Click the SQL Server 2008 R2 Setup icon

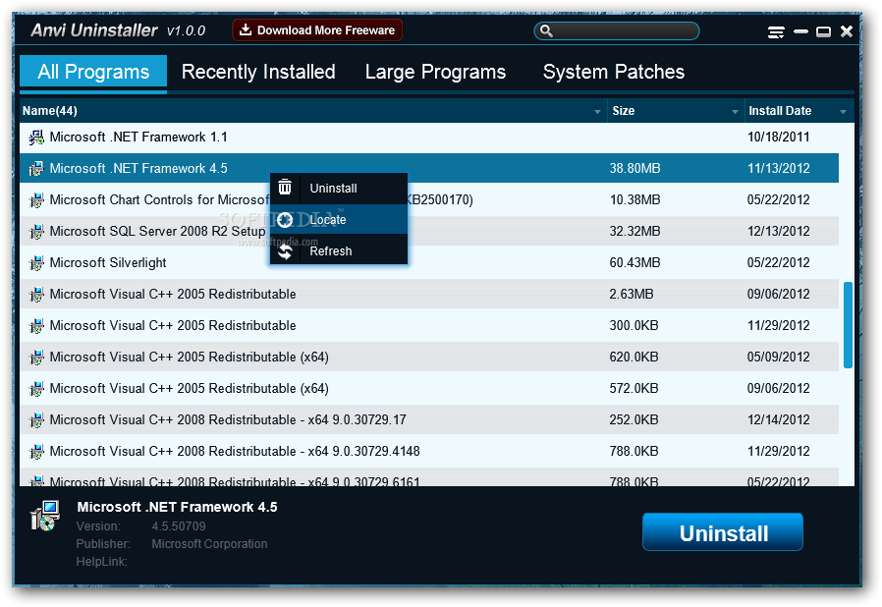tap(36, 231)
